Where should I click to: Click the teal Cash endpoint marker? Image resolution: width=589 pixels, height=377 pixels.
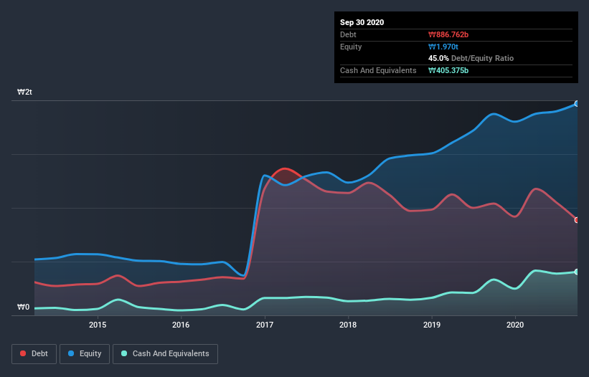pyautogui.click(x=577, y=272)
